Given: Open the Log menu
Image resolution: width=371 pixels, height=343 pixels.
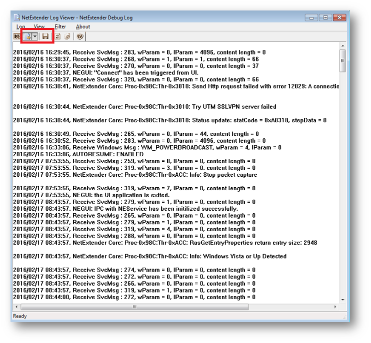Looking at the screenshot, I should pos(20,26).
